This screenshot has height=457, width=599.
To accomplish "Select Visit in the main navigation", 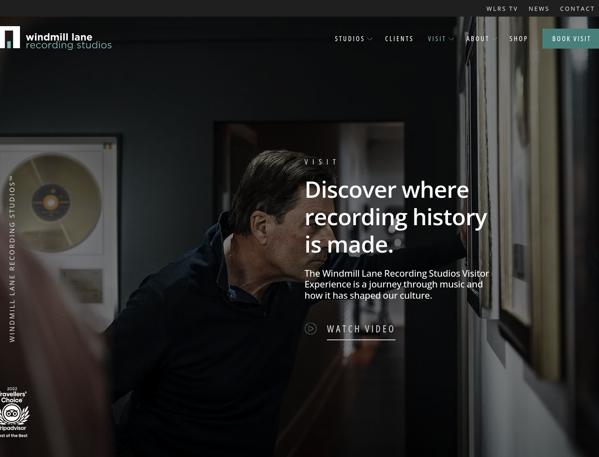I will [437, 39].
